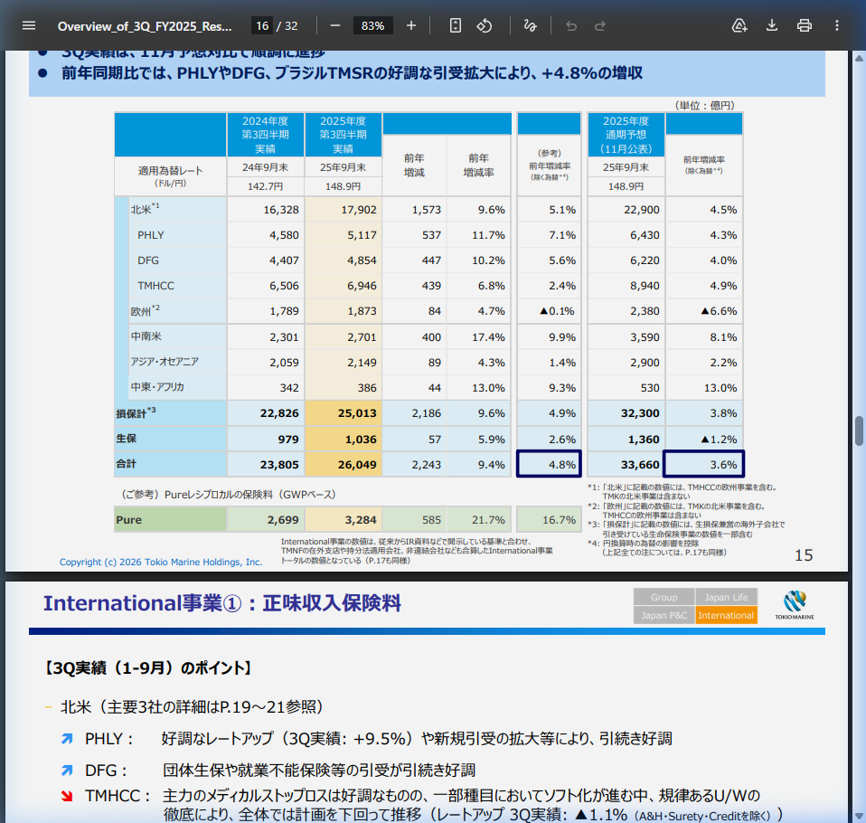The image size is (866, 823).
Task: Click the 2025年度 通期予想 header
Action: click(x=626, y=135)
